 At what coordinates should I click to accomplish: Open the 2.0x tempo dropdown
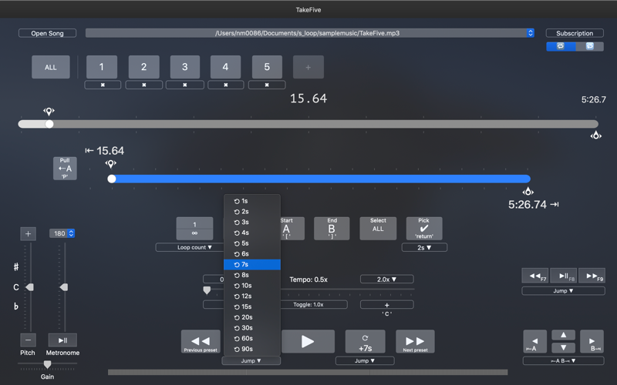(x=387, y=280)
